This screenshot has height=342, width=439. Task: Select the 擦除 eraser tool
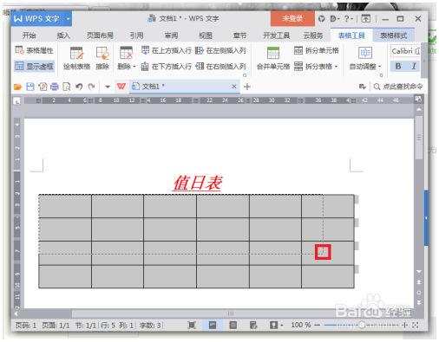point(102,58)
